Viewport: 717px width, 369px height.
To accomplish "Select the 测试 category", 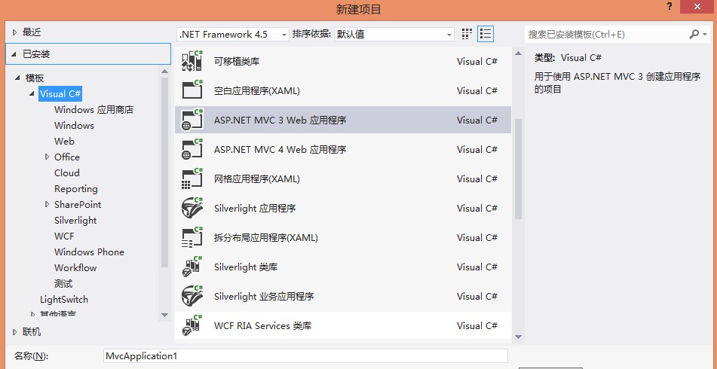I will pyautogui.click(x=63, y=284).
